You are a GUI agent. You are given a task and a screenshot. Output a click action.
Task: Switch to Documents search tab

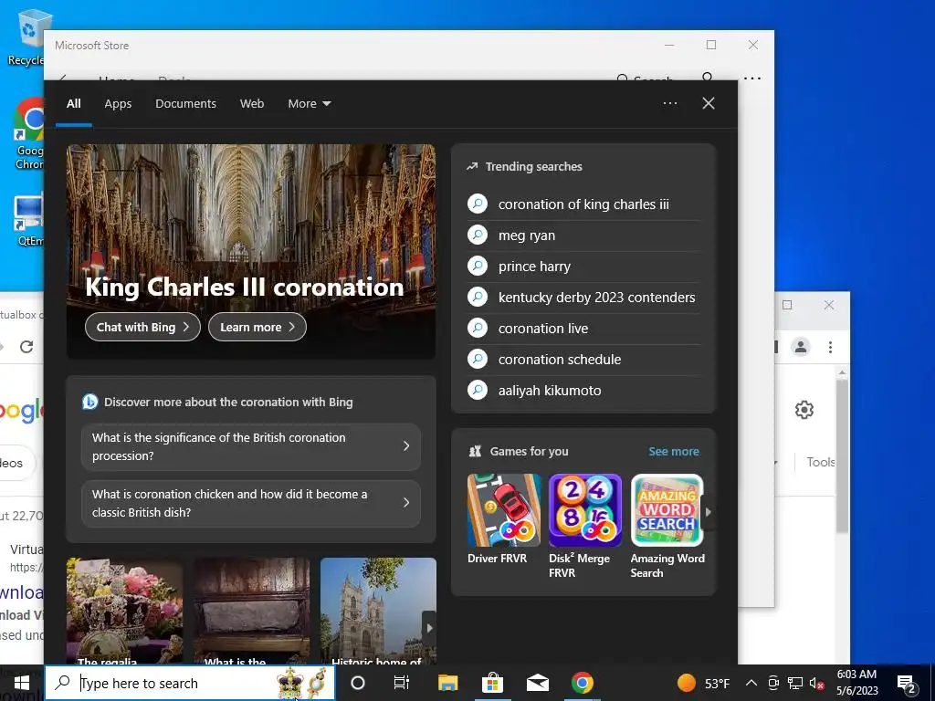pos(185,104)
